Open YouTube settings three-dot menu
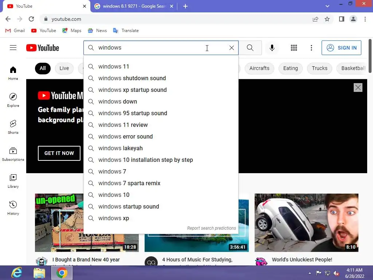Image resolution: width=373 pixels, height=280 pixels. coord(311,48)
